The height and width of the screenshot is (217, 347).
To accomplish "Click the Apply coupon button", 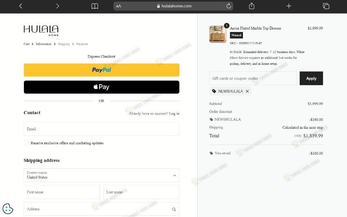I will 311,78.
